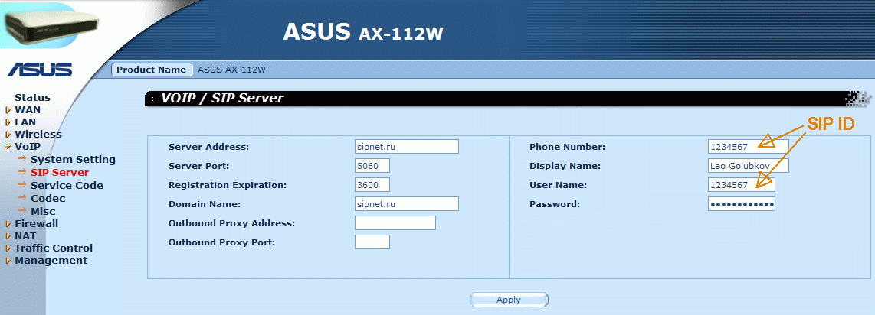Click the Apply button
875x315 pixels.
[509, 300]
